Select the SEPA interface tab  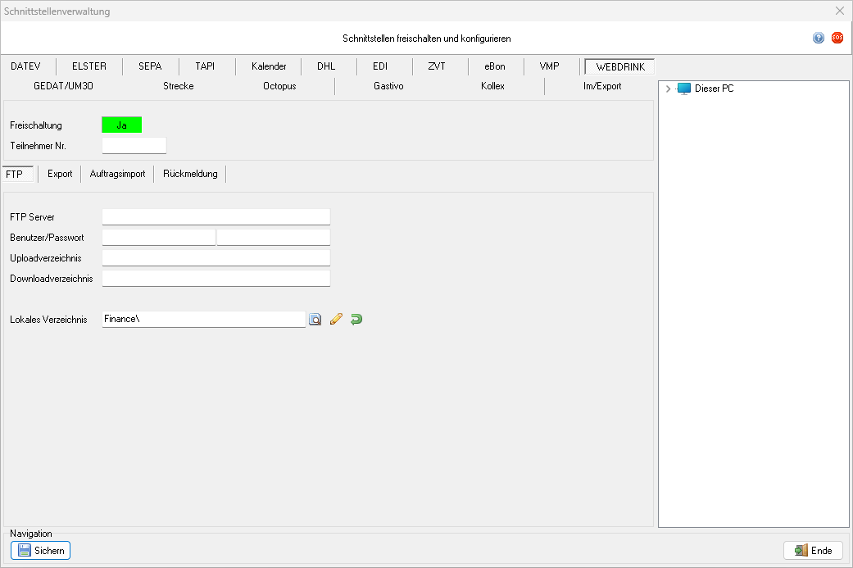point(150,66)
